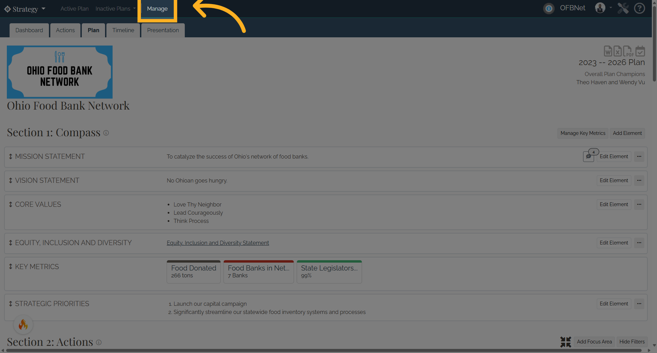Open Equity, Inclusion and Diversity Statement link

point(218,243)
